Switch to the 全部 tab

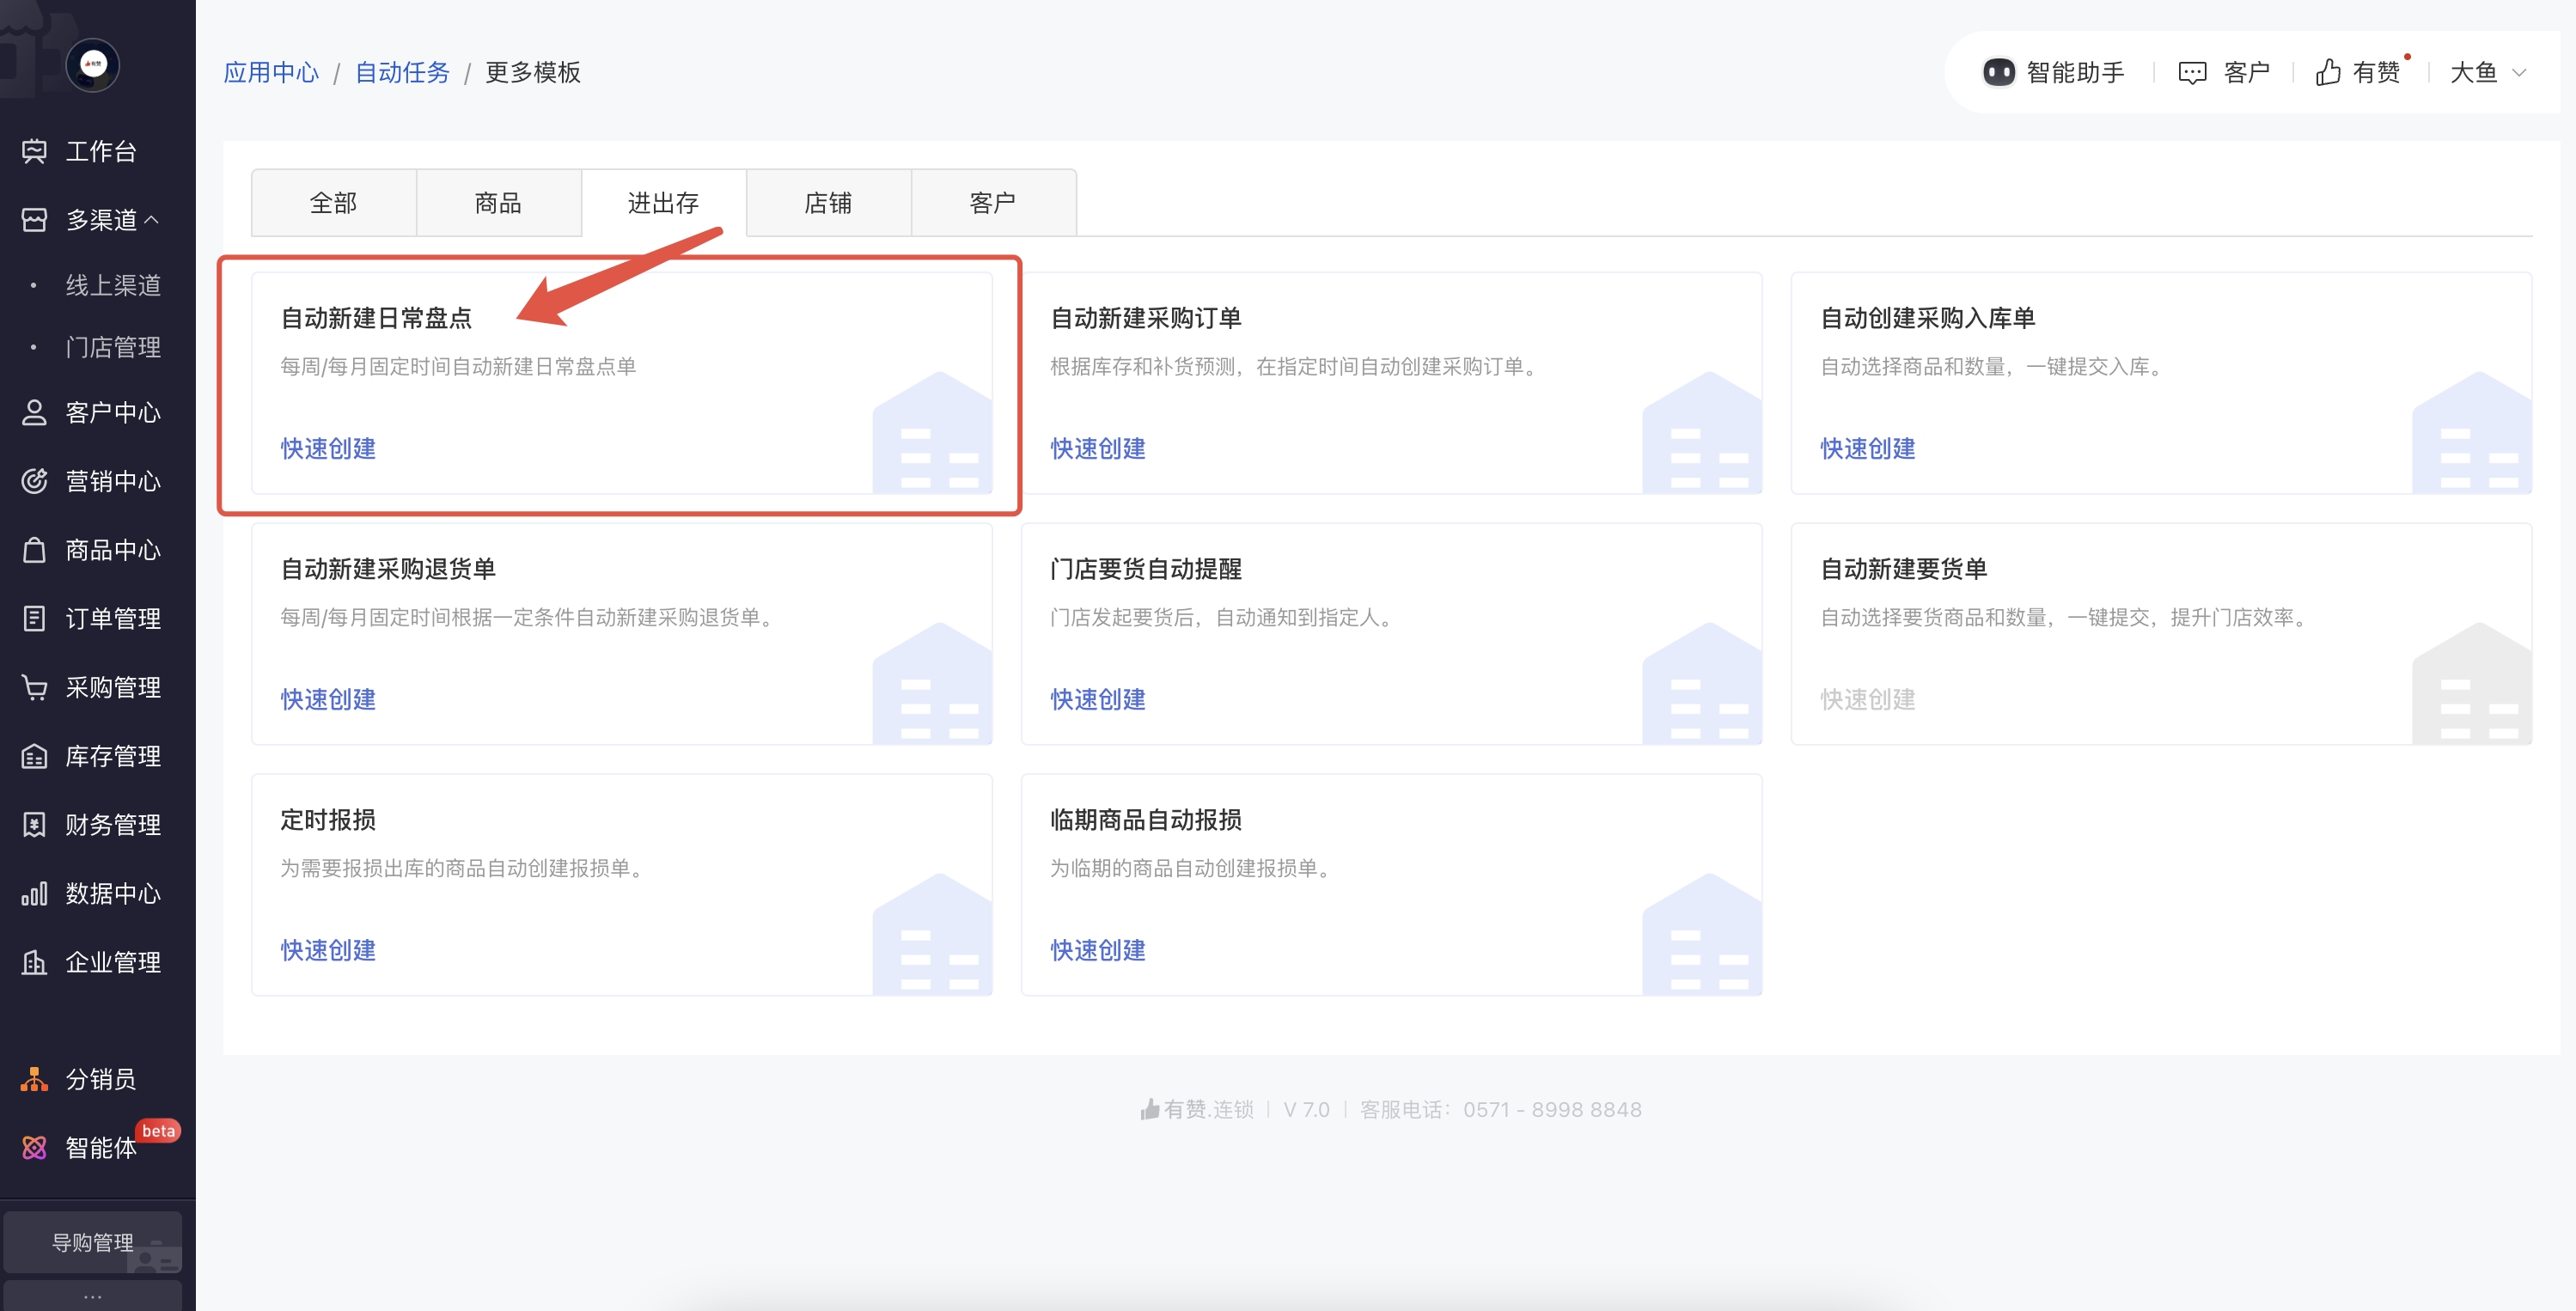coord(333,203)
